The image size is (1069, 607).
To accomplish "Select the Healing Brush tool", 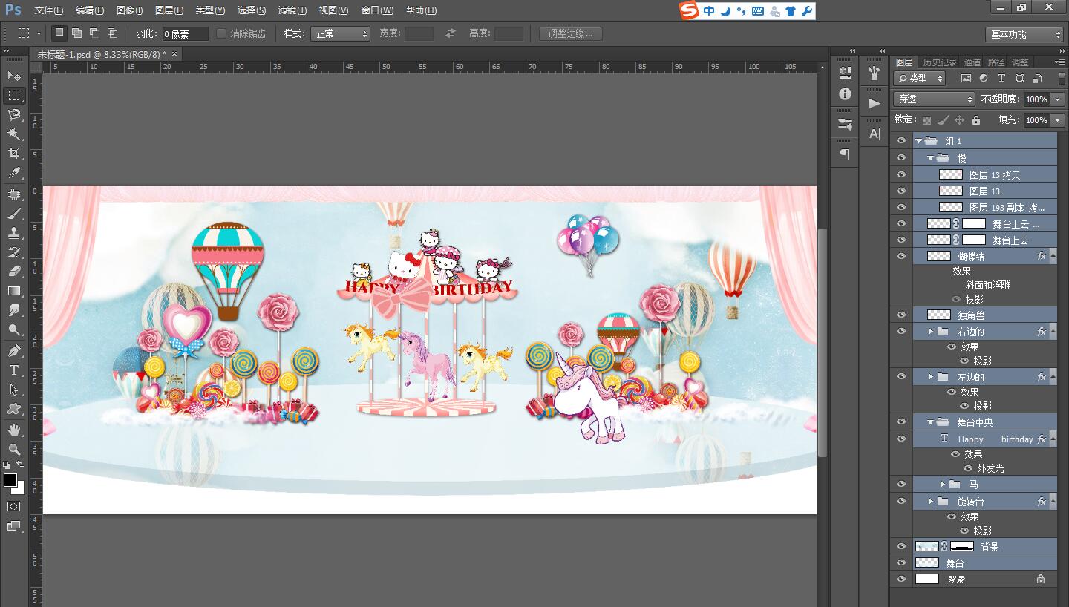I will (14, 194).
